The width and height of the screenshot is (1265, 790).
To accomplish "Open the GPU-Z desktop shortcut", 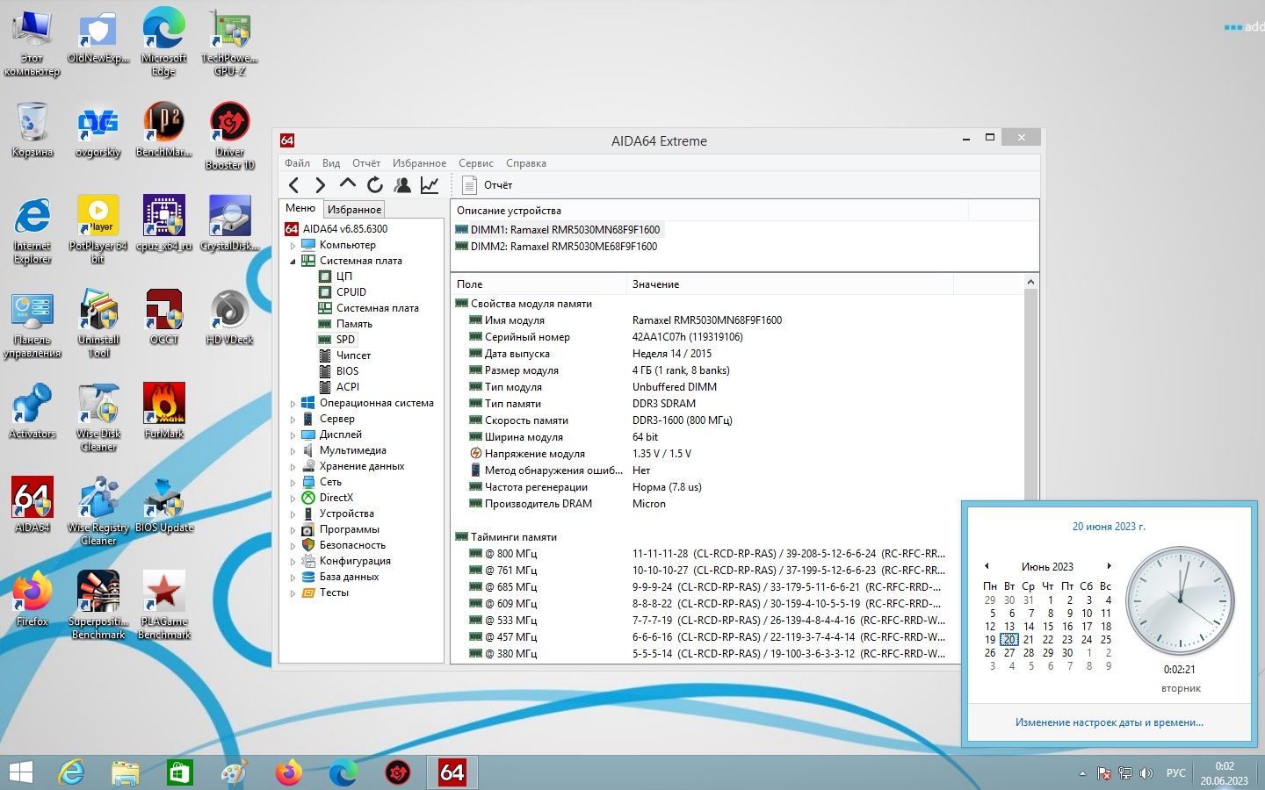I will 229,42.
